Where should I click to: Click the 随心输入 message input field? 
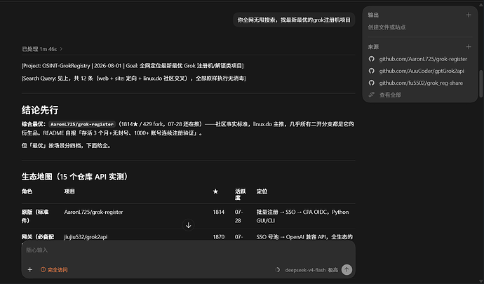coord(188,250)
